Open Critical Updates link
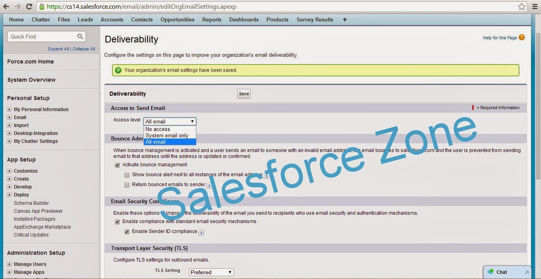Image resolution: width=541 pixels, height=279 pixels. [31, 235]
